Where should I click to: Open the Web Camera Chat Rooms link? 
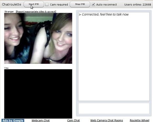click(x=106, y=120)
